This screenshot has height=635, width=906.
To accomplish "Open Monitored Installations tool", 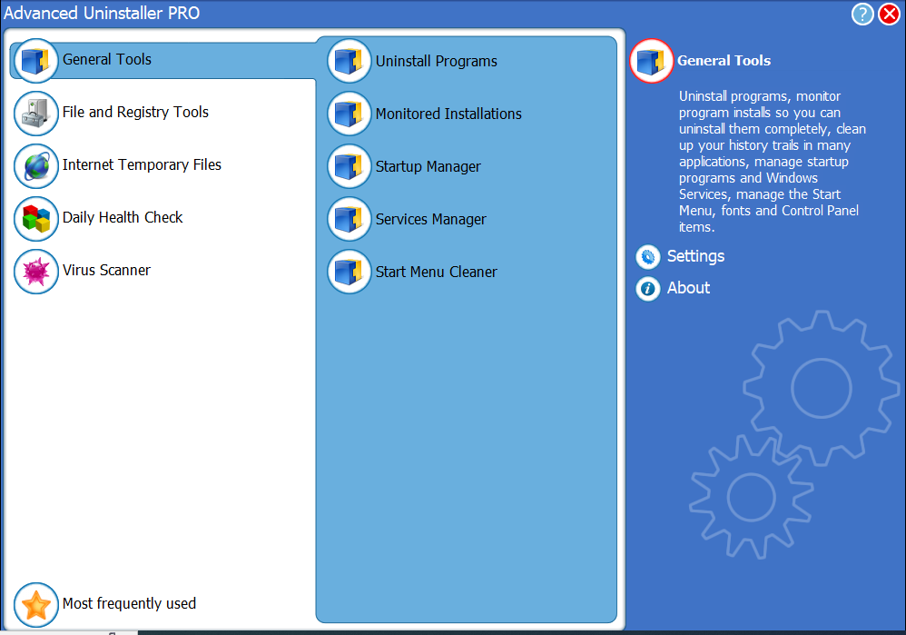I will [x=448, y=114].
